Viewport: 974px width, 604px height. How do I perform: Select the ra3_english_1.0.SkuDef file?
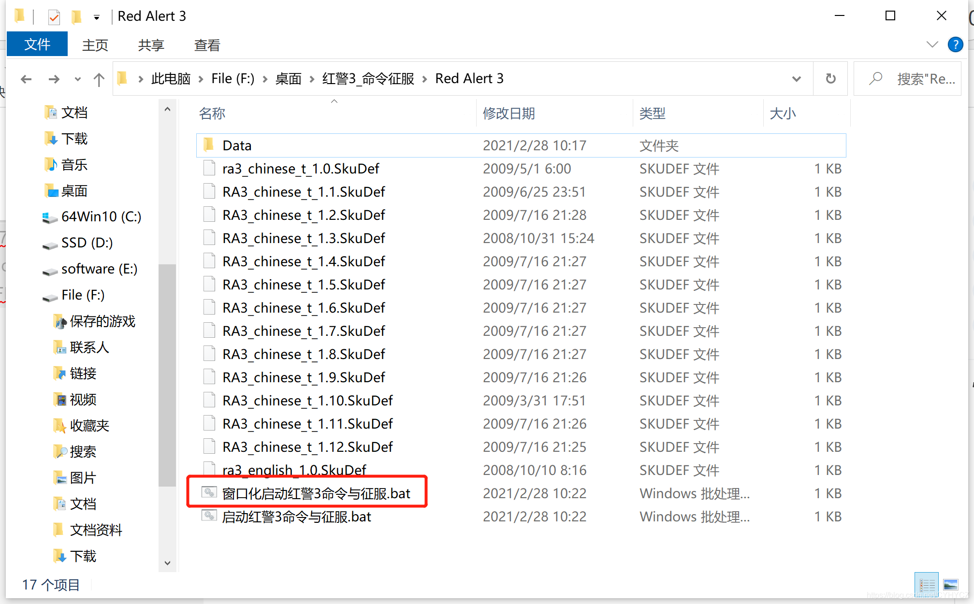point(294,470)
